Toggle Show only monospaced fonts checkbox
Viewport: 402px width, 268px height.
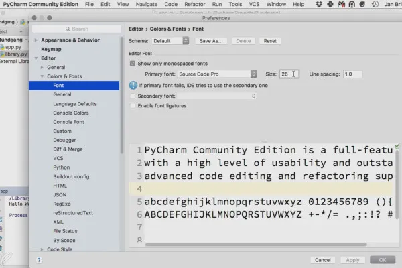(x=133, y=64)
